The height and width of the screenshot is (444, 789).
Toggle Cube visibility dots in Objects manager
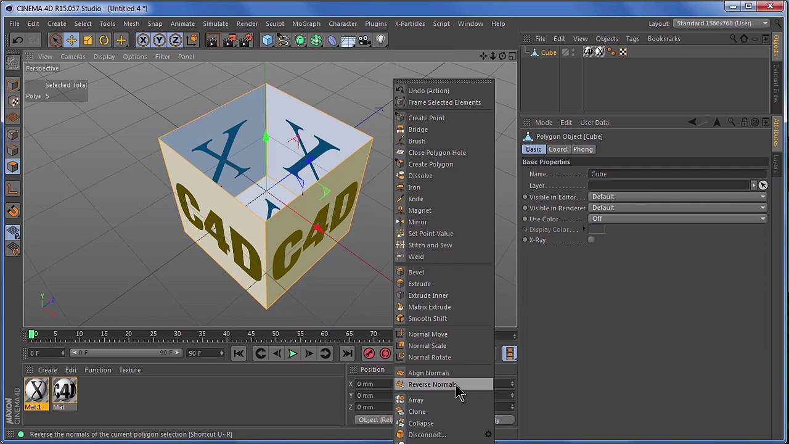pyautogui.click(x=573, y=52)
